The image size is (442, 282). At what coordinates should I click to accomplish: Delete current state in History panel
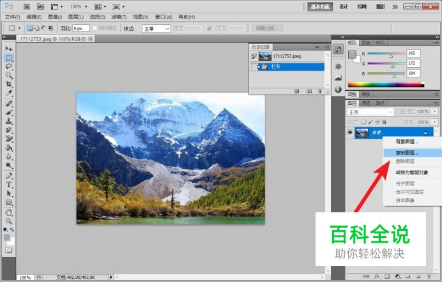point(319,91)
